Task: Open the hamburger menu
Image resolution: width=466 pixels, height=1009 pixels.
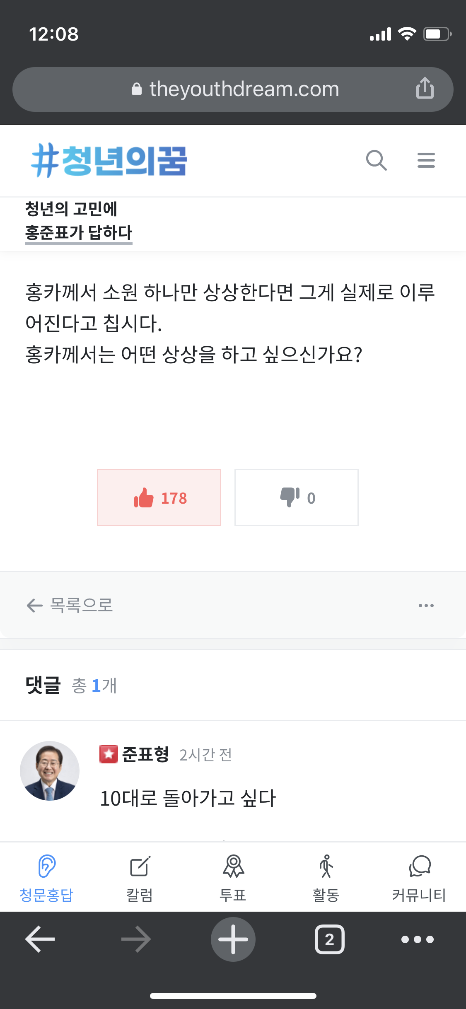Action: [x=426, y=160]
